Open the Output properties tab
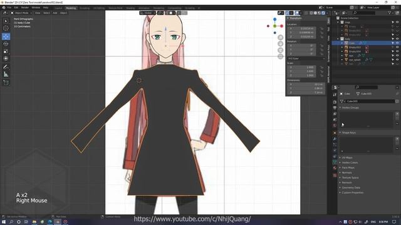 coord(335,107)
